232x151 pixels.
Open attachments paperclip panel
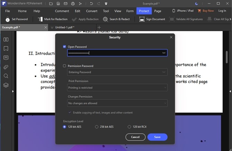[x=6, y=67]
